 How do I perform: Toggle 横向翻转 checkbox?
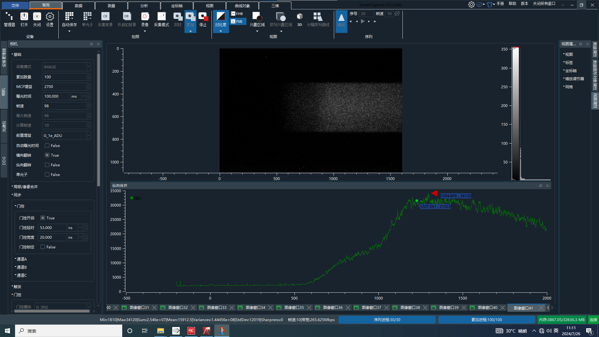point(47,155)
